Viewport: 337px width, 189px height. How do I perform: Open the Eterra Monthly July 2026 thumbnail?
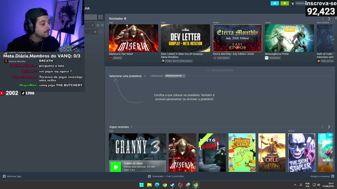[x=237, y=38]
